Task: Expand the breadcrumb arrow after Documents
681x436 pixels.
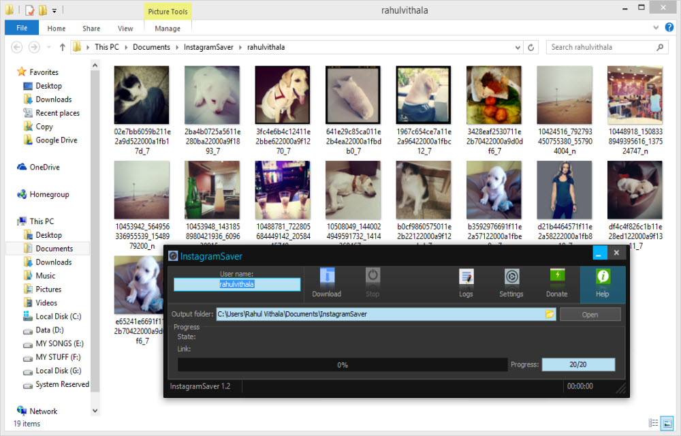Action: click(177, 47)
